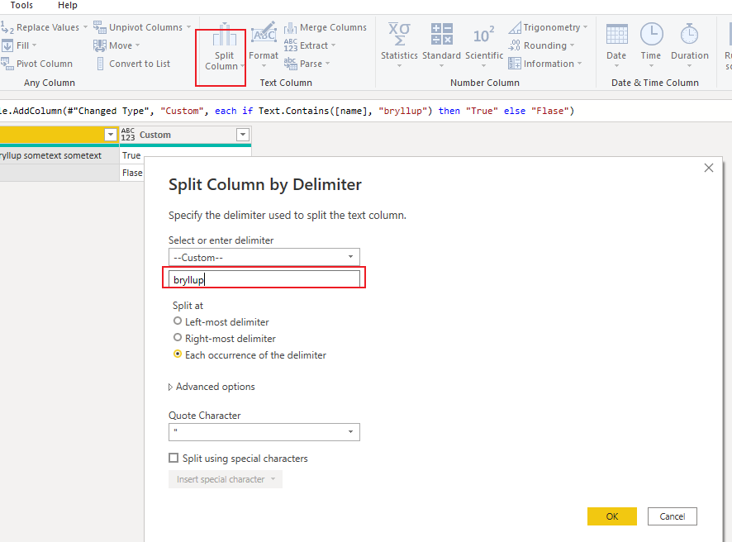Click the Statistics sigma icon
This screenshot has height=542, width=732.
pyautogui.click(x=399, y=35)
